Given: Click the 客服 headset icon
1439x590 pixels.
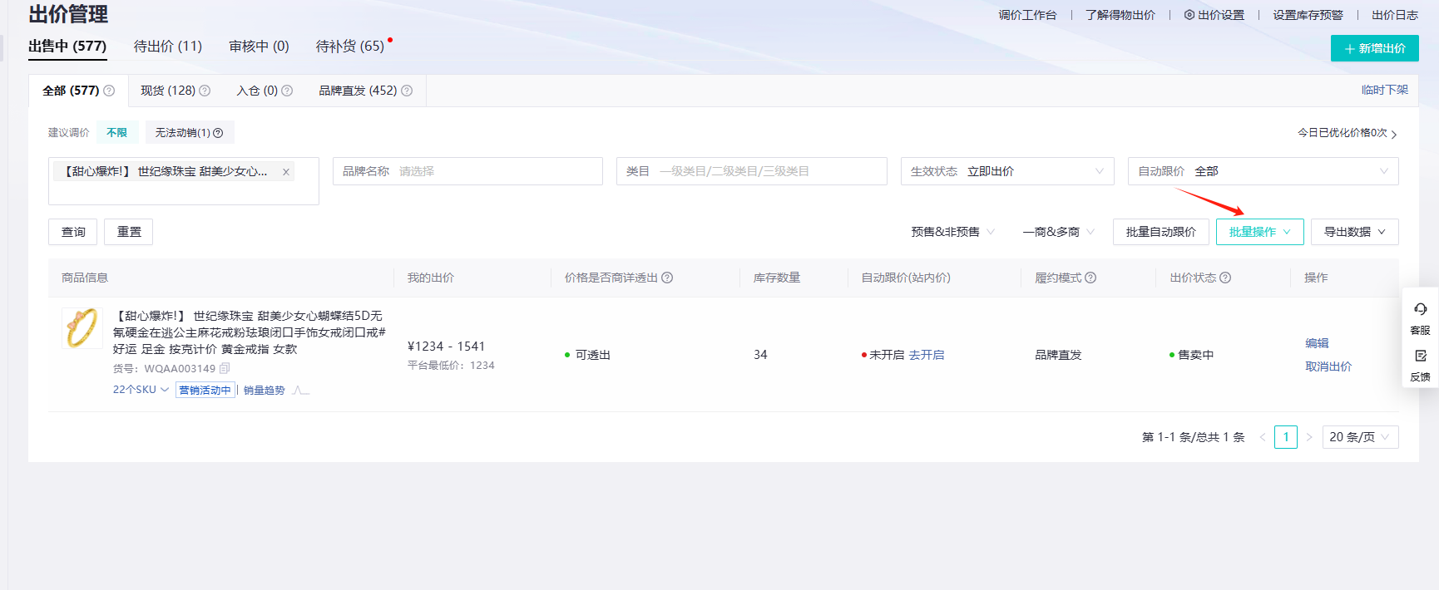Looking at the screenshot, I should 1420,309.
